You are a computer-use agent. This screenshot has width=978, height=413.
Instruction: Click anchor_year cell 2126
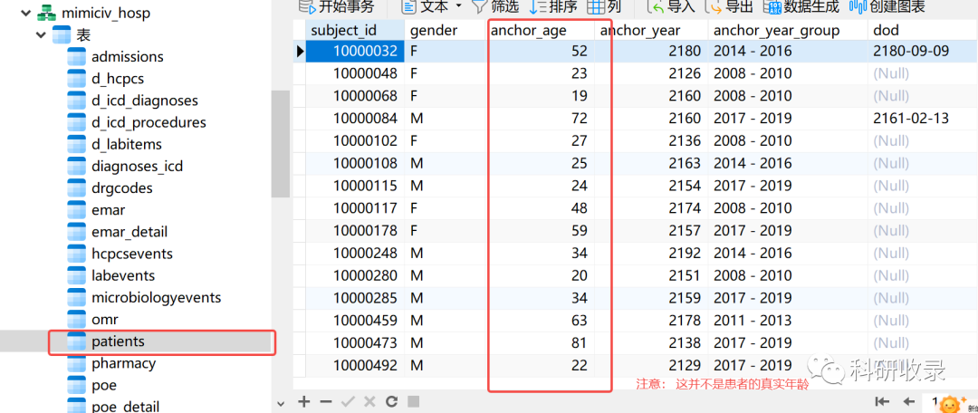point(651,73)
